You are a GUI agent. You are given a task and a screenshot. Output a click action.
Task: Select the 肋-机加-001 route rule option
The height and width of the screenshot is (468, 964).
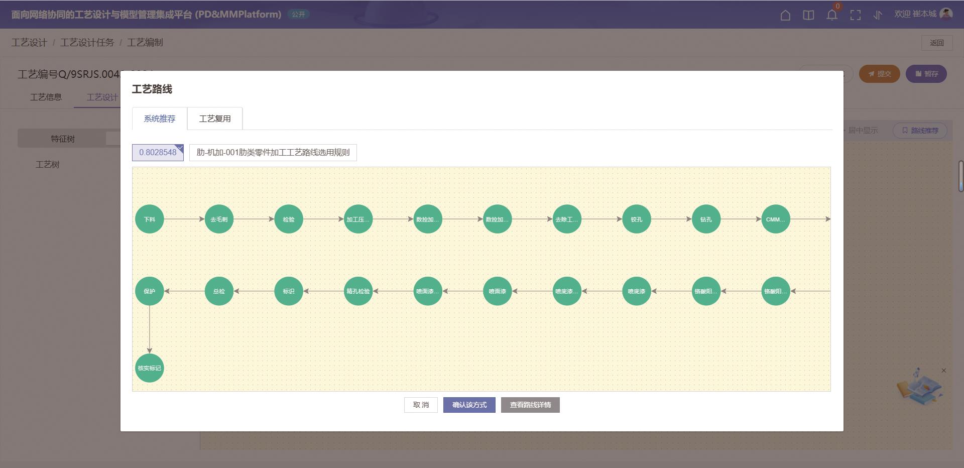tap(273, 153)
